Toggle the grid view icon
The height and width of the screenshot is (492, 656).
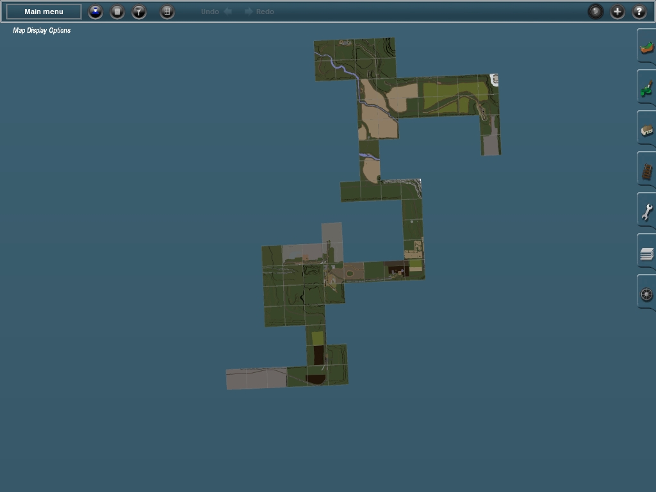167,12
